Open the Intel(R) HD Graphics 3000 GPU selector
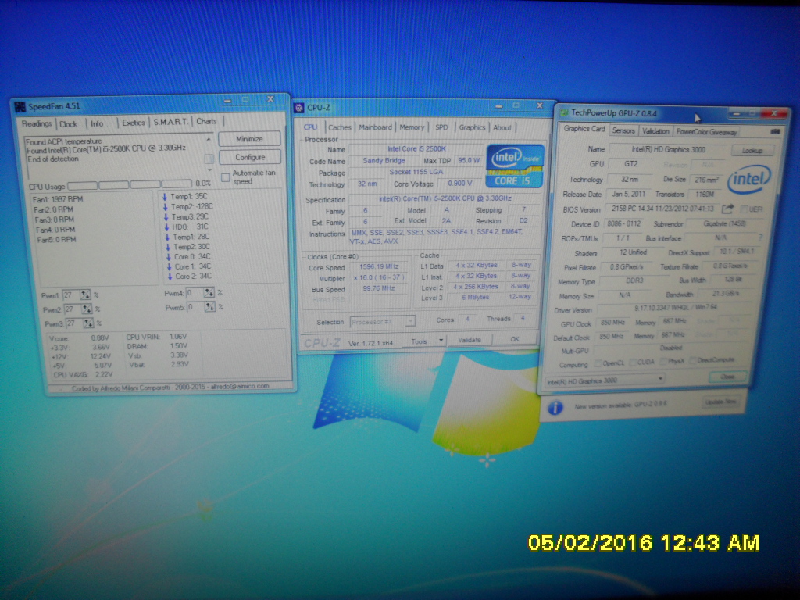The width and height of the screenshot is (800, 600). click(x=604, y=380)
